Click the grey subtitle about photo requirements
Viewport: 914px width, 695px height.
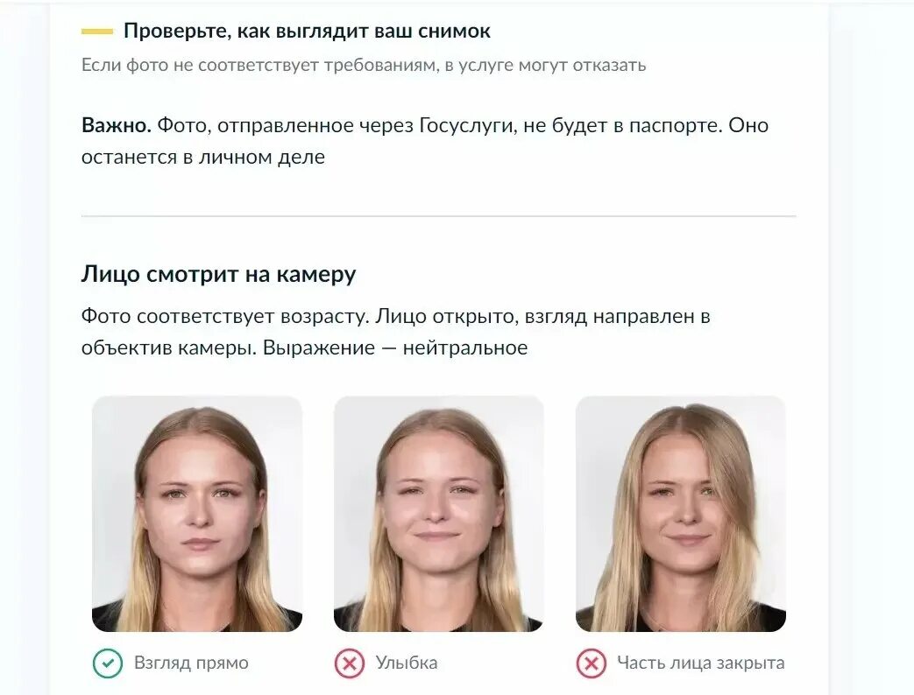(364, 65)
